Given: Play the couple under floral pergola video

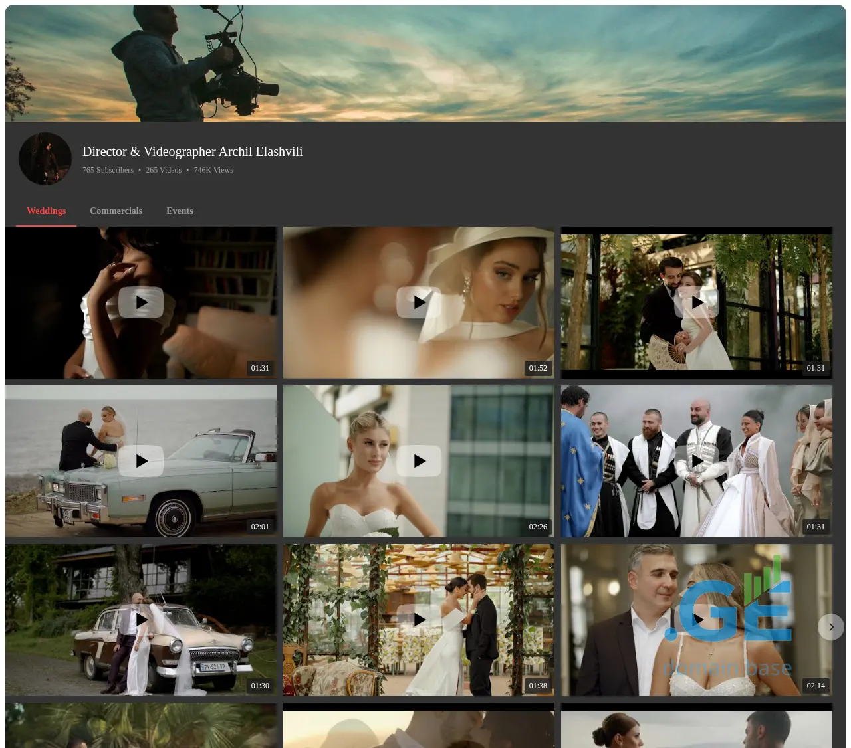Looking at the screenshot, I should (x=419, y=620).
